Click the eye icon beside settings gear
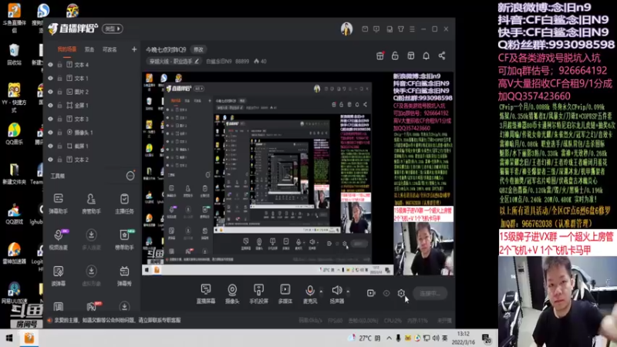 [386, 293]
